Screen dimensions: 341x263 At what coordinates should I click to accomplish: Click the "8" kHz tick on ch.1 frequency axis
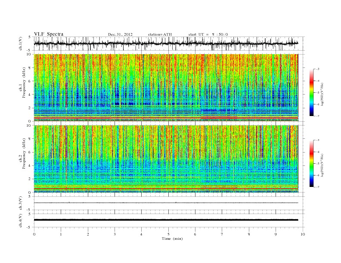click(30, 68)
